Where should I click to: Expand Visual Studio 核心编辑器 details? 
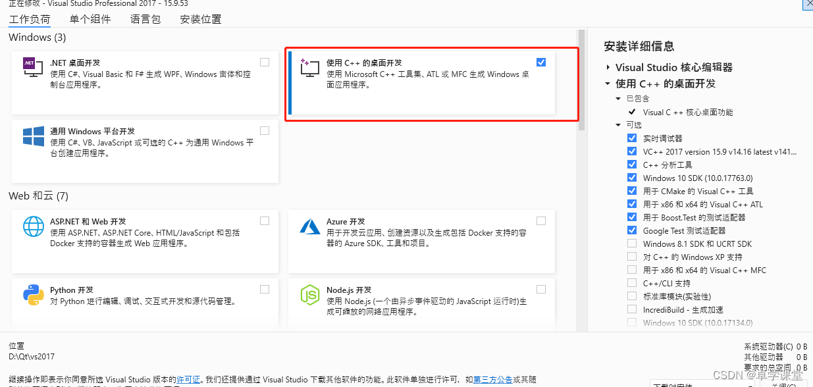(x=608, y=67)
